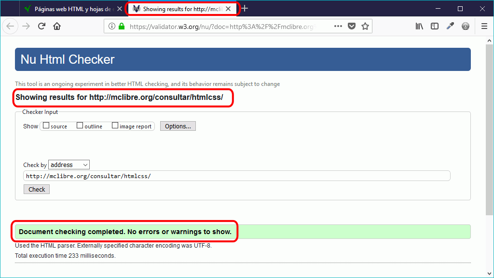
Task: Focus the address input with mclibre URL
Action: pos(237,176)
